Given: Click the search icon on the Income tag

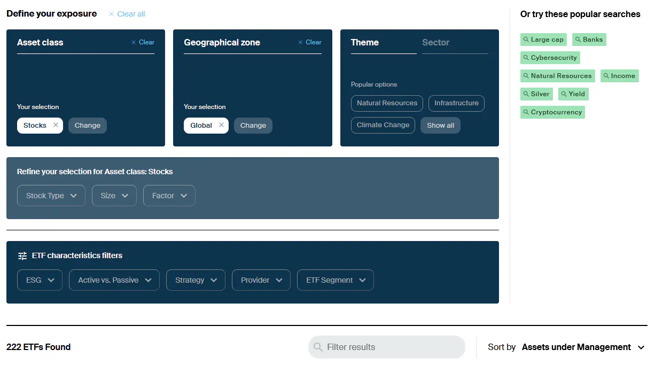Looking at the screenshot, I should [x=605, y=76].
